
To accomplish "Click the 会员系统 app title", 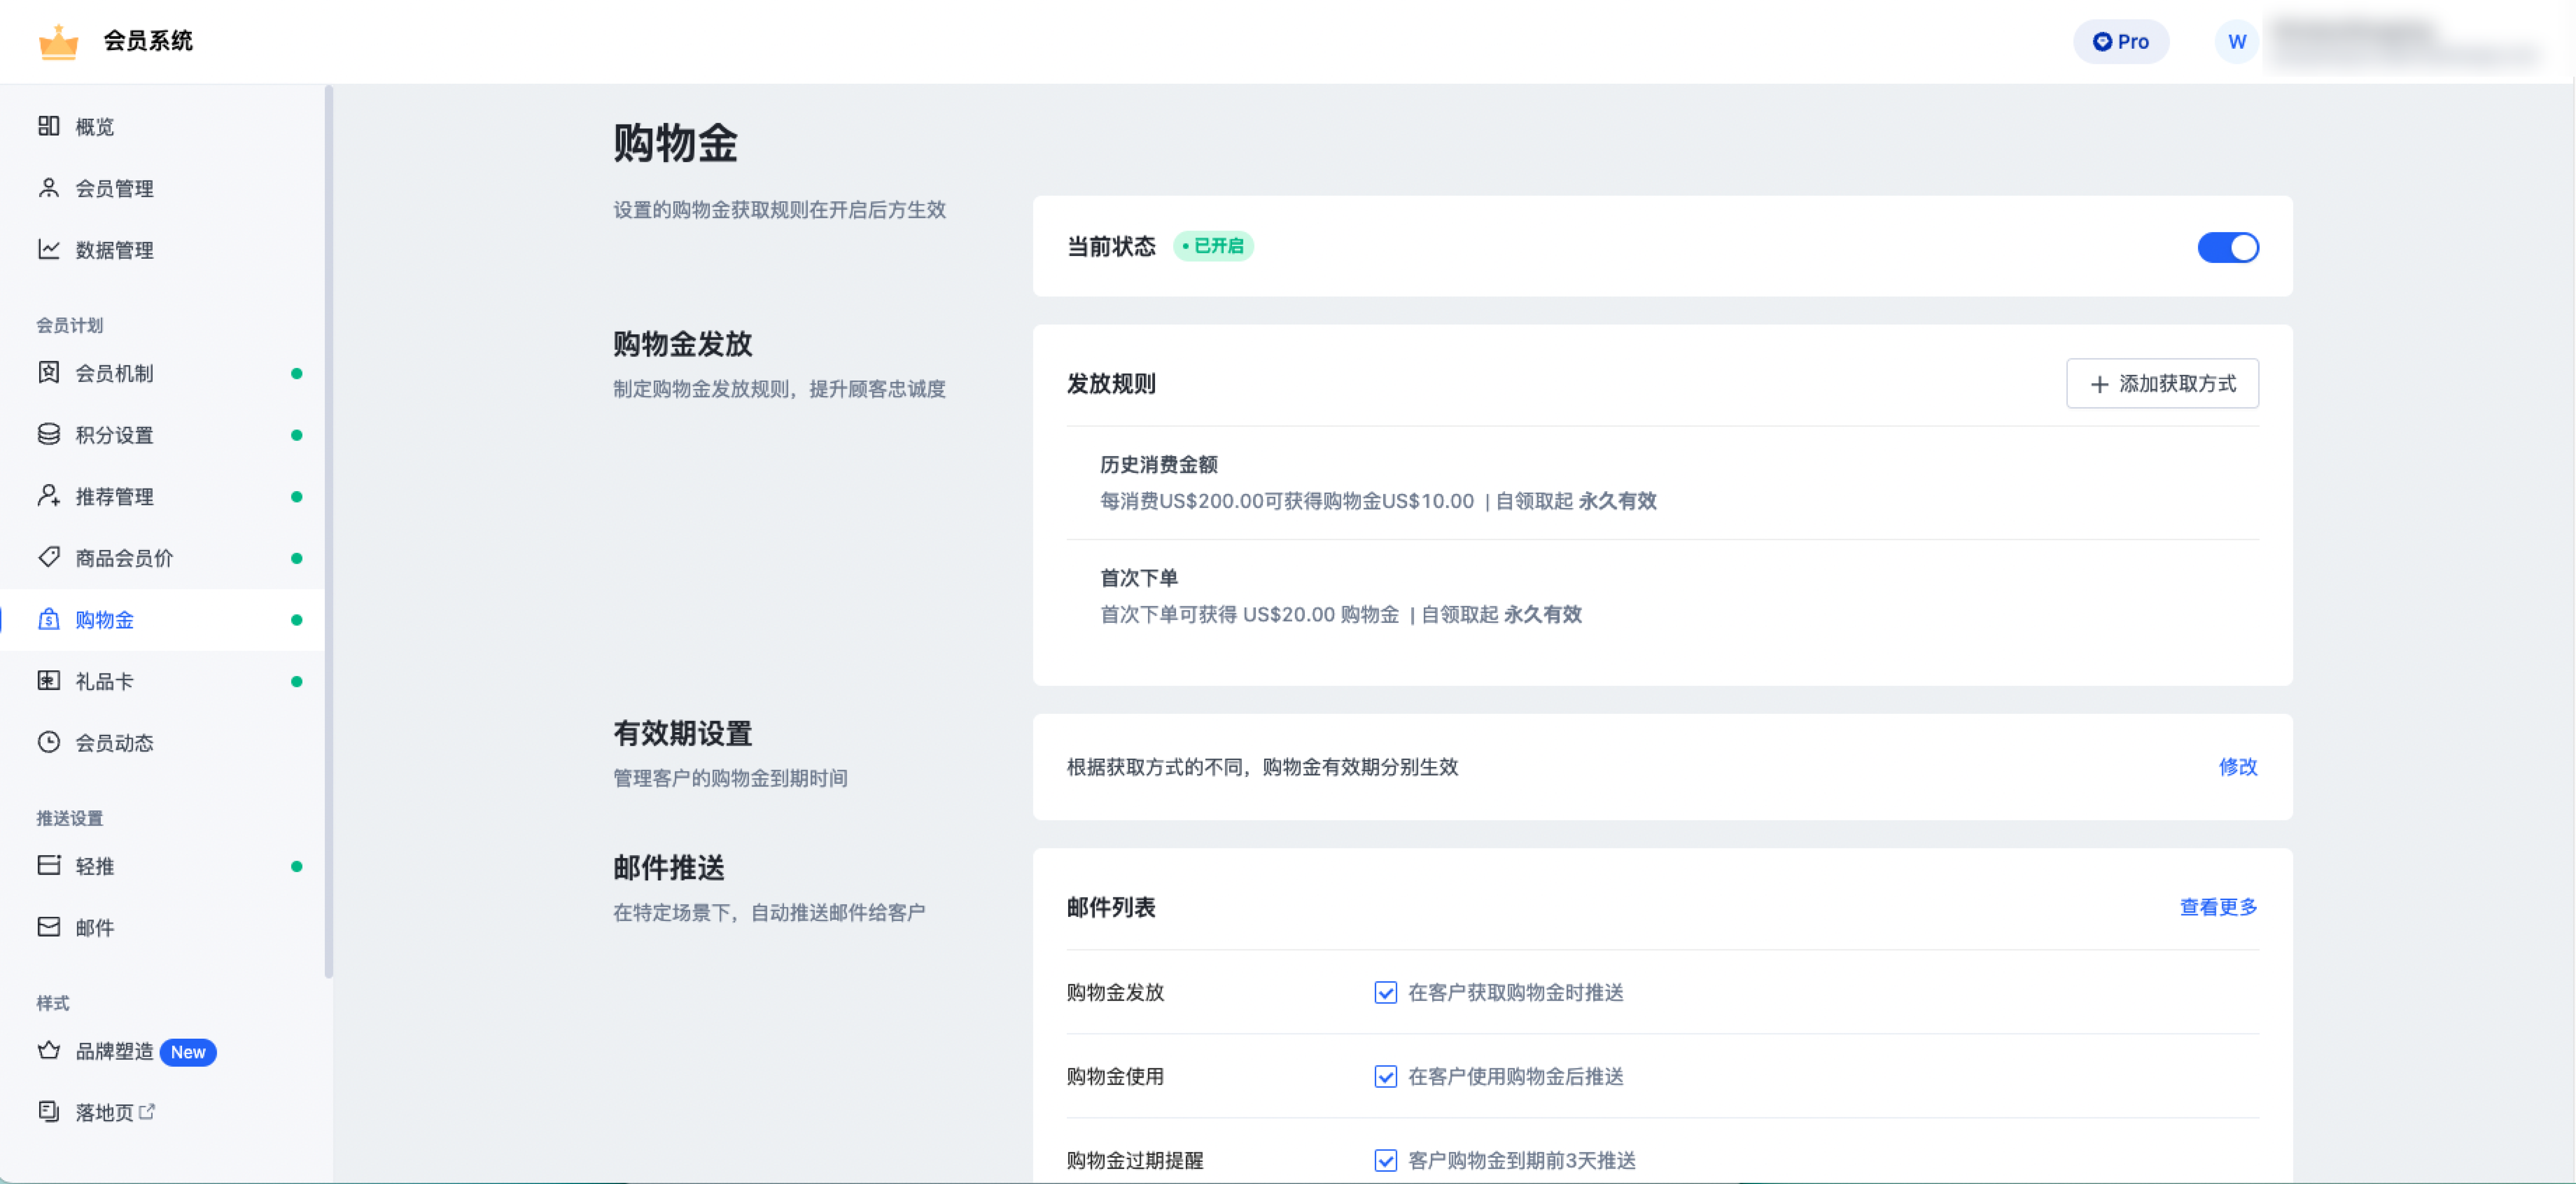I will click(148, 41).
